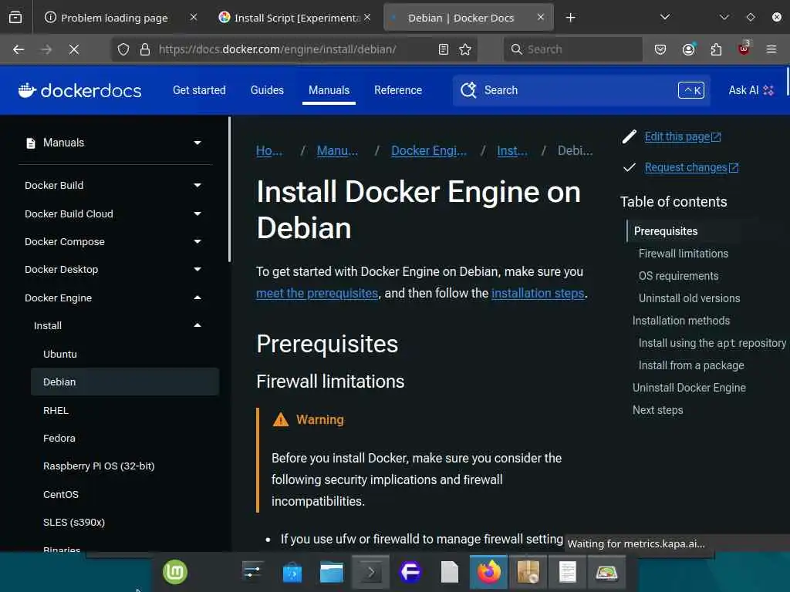The image size is (790, 592).
Task: Click the pencil icon beside Edit this page
Action: click(630, 136)
